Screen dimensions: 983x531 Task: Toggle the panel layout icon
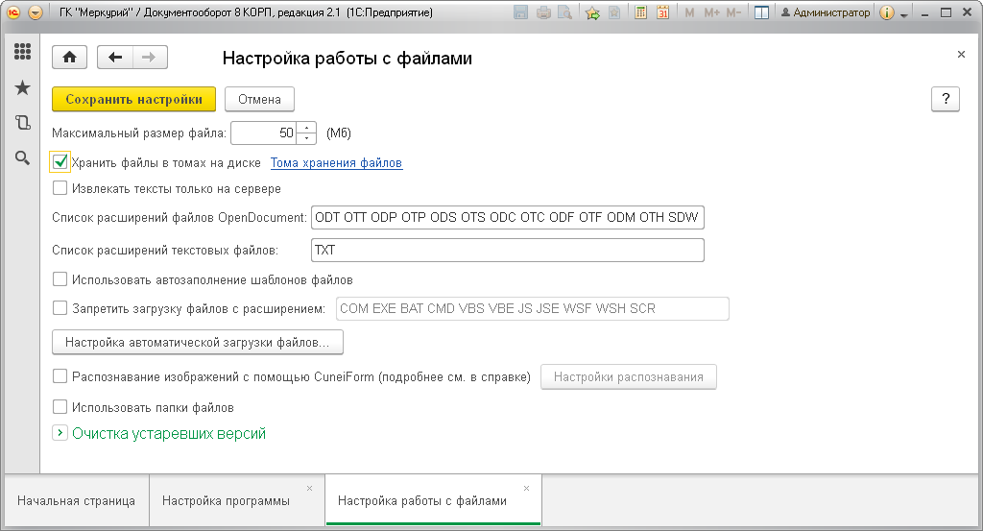tap(761, 12)
